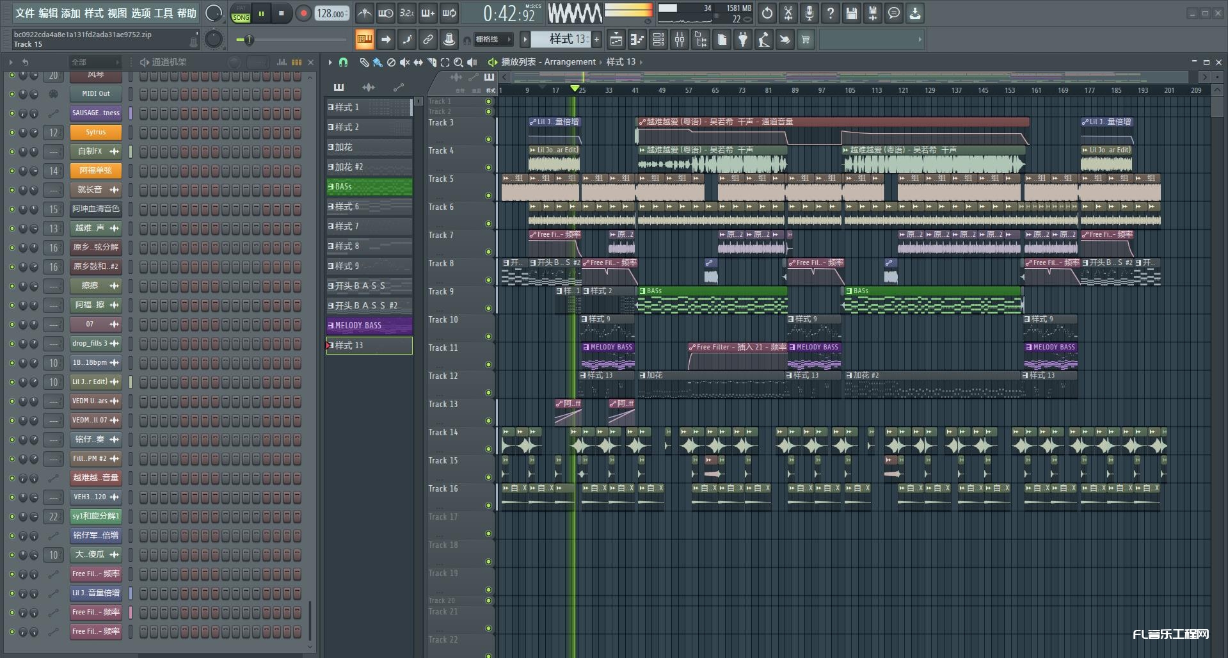Open the 视图 menu

pyautogui.click(x=117, y=13)
